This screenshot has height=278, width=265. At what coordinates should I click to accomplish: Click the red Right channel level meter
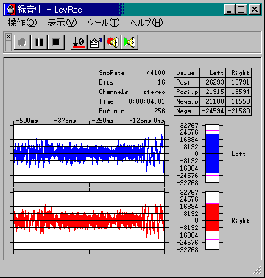(212, 221)
